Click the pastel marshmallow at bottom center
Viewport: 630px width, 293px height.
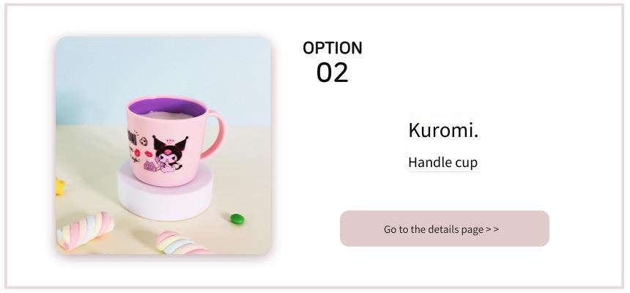click(x=181, y=243)
